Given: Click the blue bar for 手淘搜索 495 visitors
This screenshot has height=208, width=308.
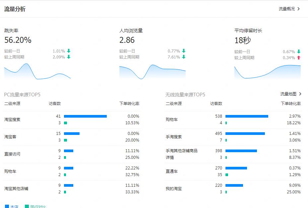Looking at the screenshot, I should click(x=245, y=134).
